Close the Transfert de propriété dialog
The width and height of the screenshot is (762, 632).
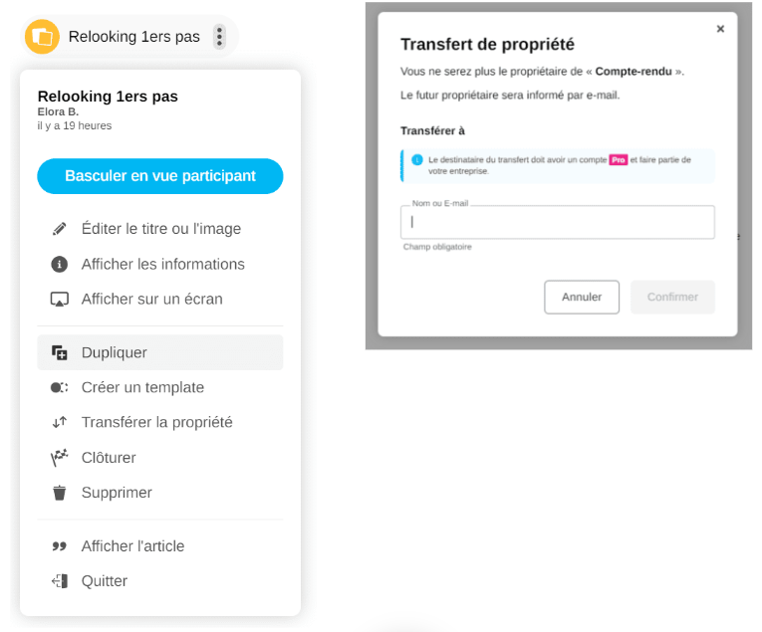[720, 29]
